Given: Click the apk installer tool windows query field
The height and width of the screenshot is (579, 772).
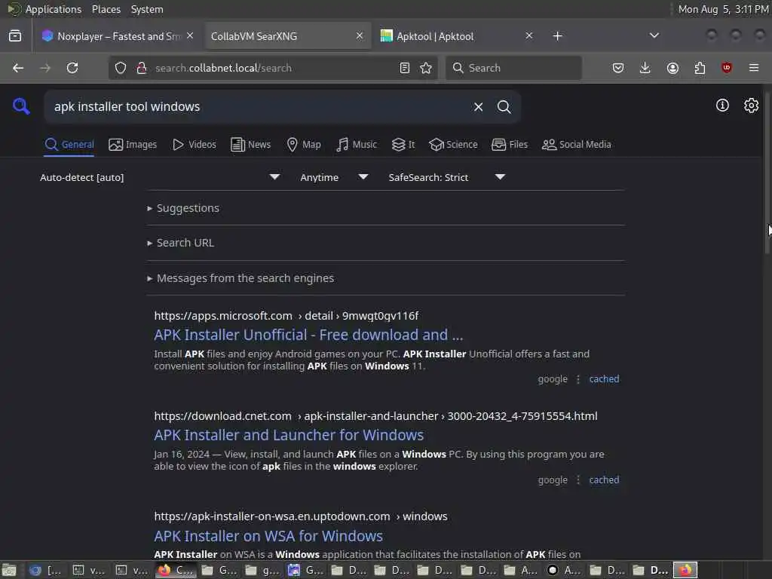Looking at the screenshot, I should (x=259, y=107).
